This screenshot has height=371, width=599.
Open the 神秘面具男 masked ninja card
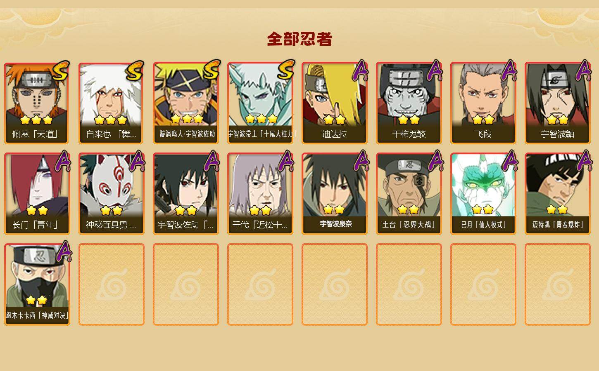[112, 194]
